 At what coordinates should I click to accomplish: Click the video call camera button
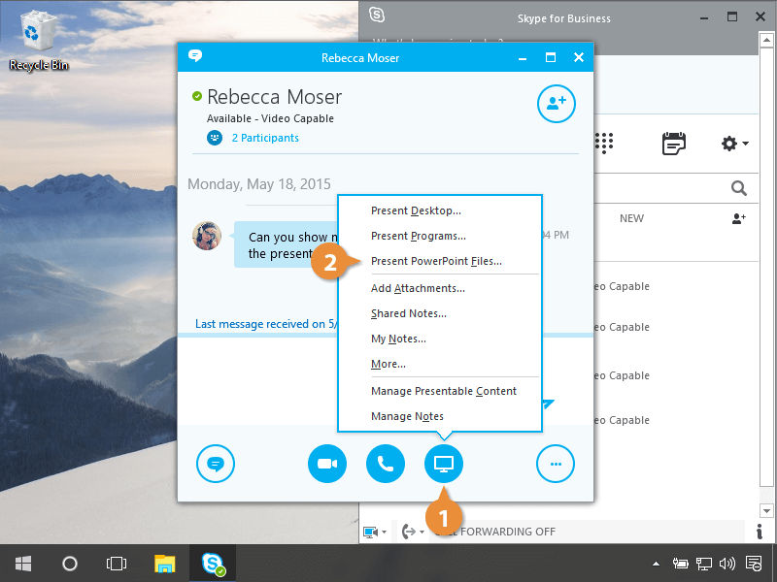327,464
